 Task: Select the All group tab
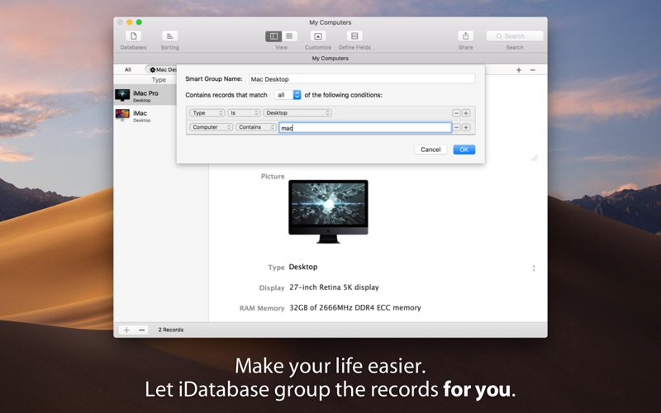(x=128, y=69)
